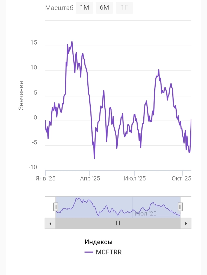
Task: Click the left navigator range handle
Action: [x=56, y=207]
